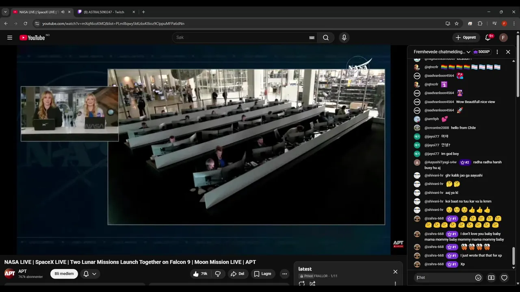Open the notifications bell with 9+ badge
This screenshot has width=520, height=292.
click(x=488, y=38)
